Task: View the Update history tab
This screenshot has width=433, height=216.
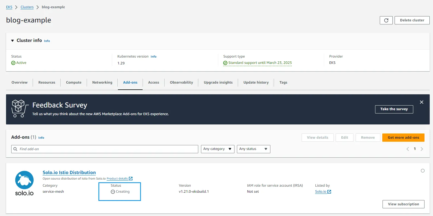Action: pyautogui.click(x=256, y=83)
